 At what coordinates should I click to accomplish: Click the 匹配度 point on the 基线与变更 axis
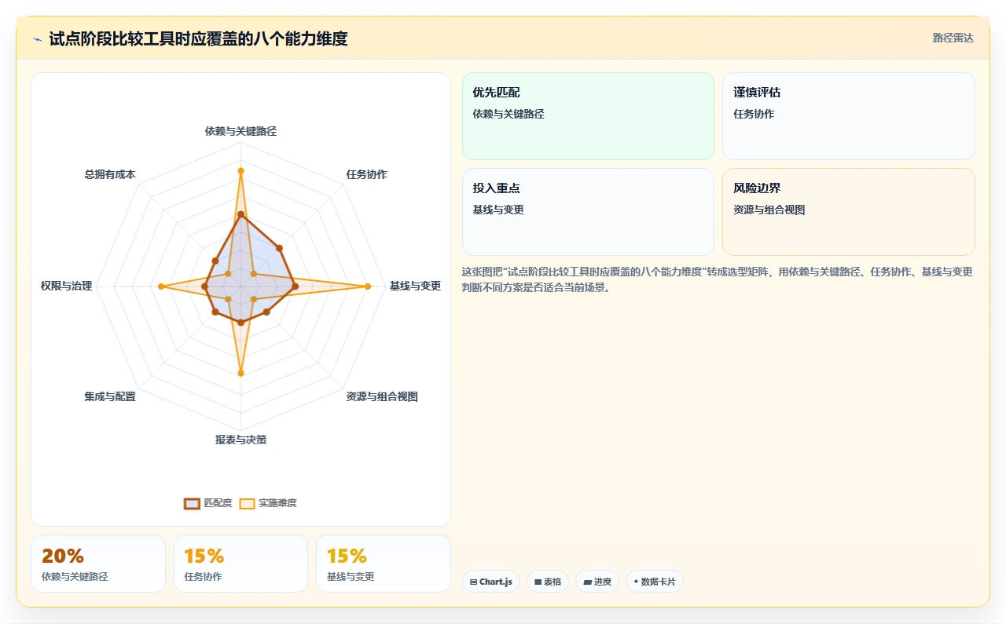(x=295, y=286)
